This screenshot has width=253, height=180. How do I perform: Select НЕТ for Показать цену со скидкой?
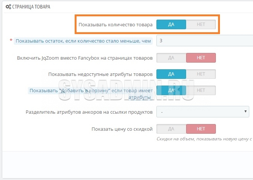click(x=201, y=129)
